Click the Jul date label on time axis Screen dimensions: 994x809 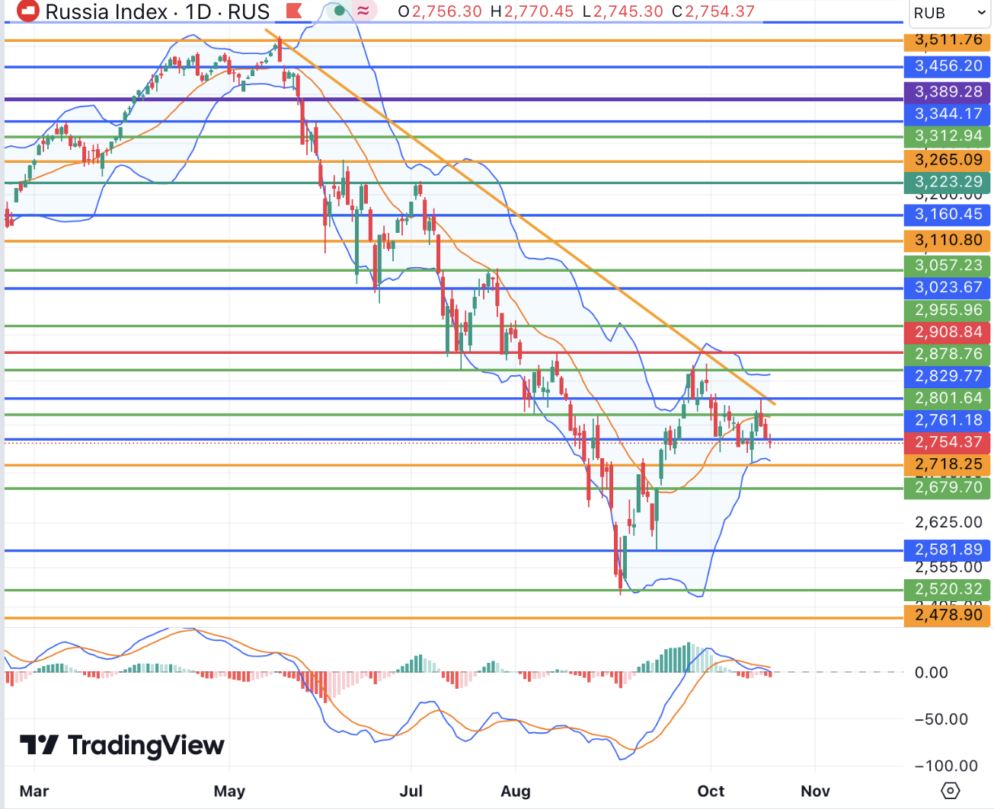tap(411, 791)
